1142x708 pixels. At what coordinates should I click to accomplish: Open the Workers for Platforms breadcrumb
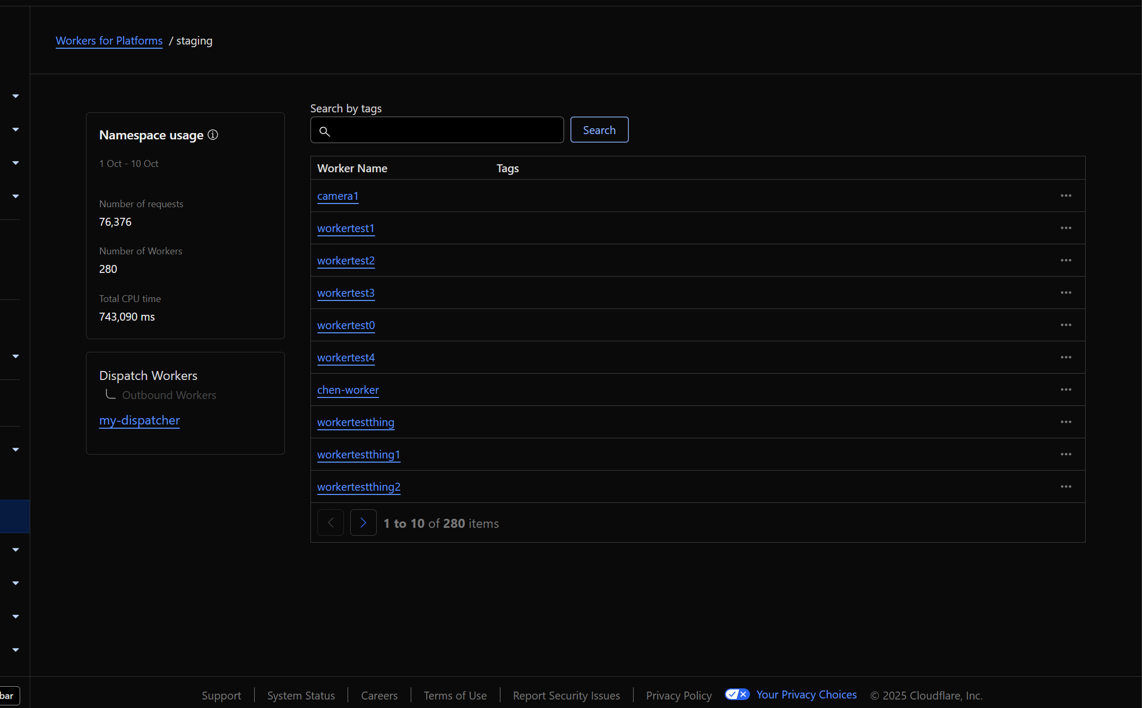[109, 41]
